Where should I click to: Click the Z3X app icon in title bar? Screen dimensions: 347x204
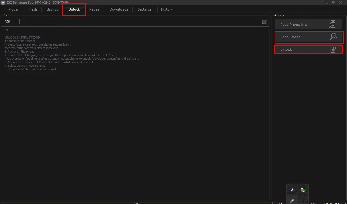pos(3,2)
